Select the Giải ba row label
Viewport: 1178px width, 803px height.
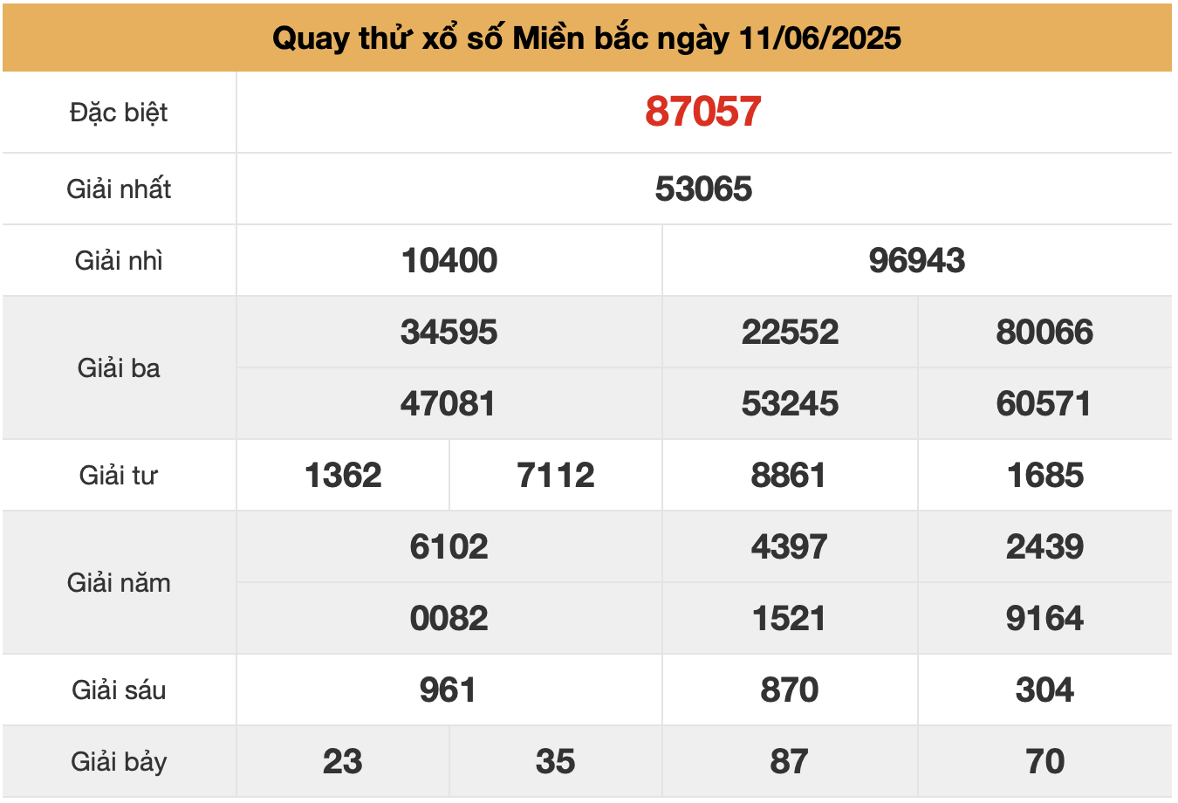tap(119, 367)
